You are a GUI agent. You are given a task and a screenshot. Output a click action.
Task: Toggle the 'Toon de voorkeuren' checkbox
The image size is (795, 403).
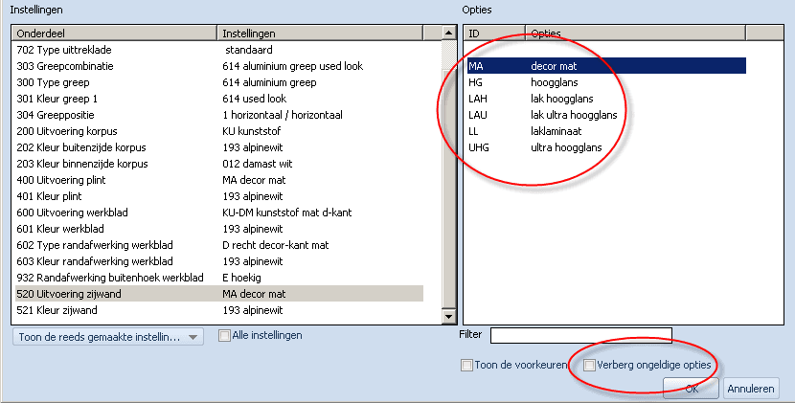pos(466,365)
